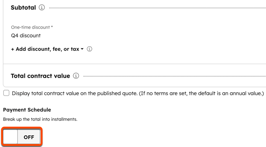Select the Q4 discount line item
This screenshot has height=147, width=266.
click(26, 35)
